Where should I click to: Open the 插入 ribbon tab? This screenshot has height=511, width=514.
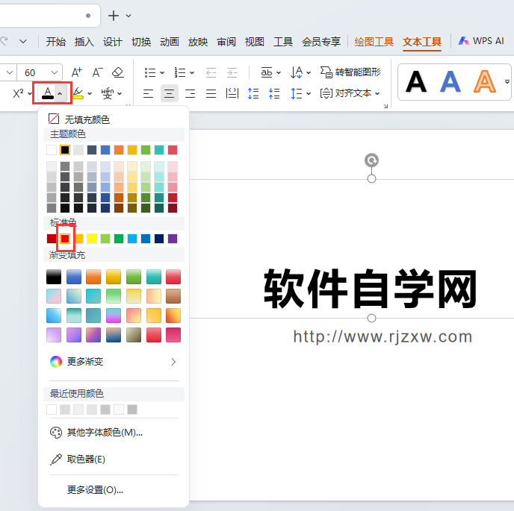84,42
